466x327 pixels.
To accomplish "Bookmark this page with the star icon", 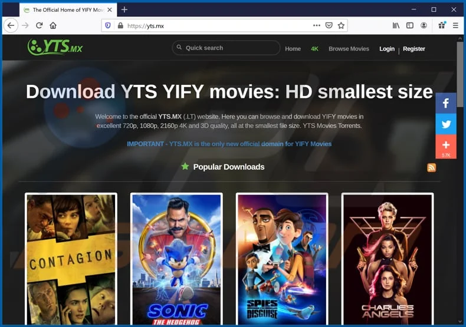I will (x=341, y=25).
